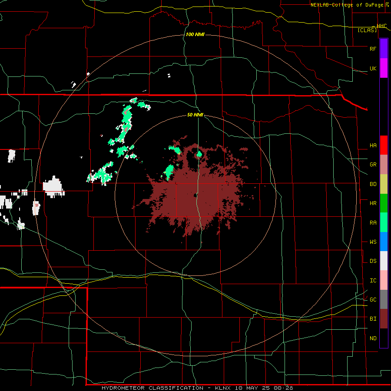The image size is (391, 391).
Task: Click the ND legend label
Action: pos(373,338)
